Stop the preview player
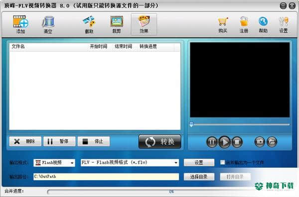This screenshot has height=197, width=299. (237, 142)
